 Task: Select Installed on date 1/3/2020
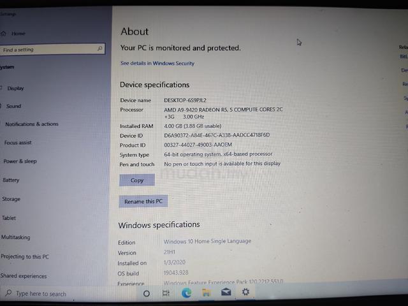(174, 262)
